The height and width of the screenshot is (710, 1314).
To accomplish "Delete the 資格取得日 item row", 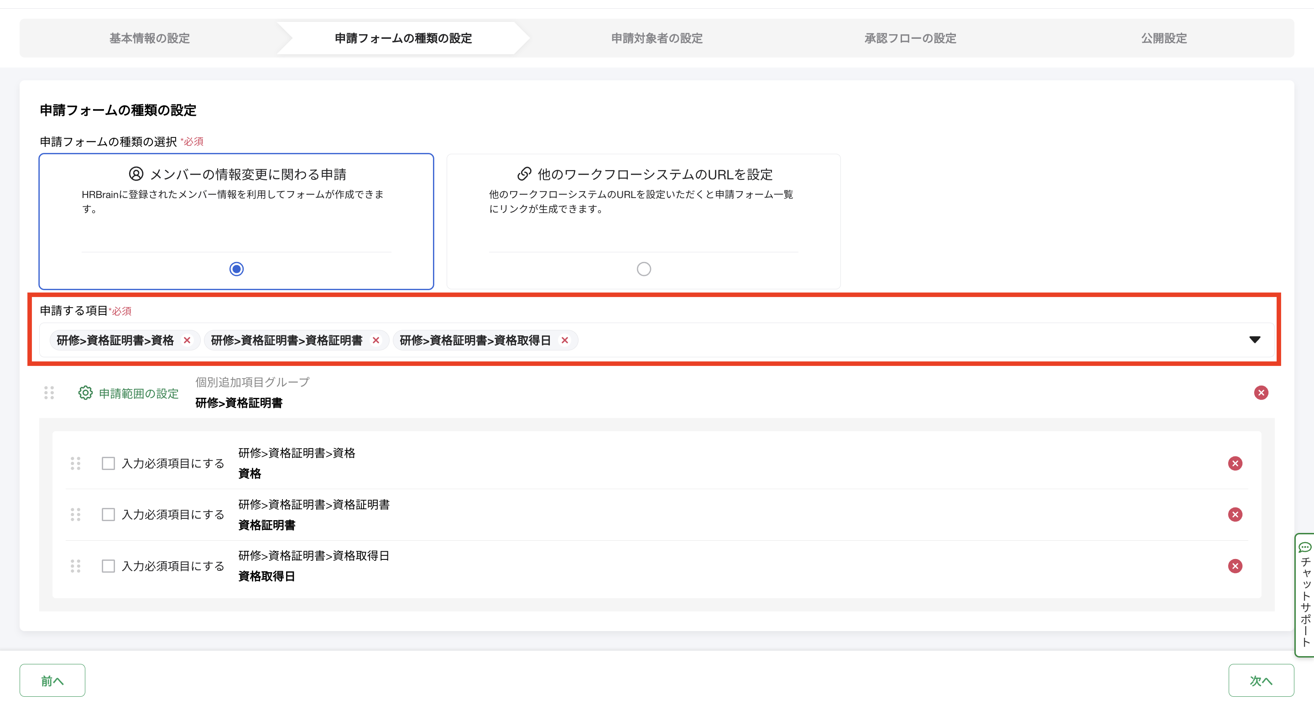I will pos(1235,566).
